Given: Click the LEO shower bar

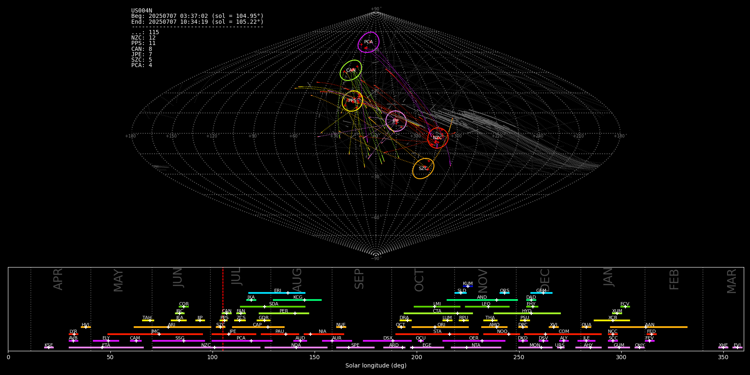Looking at the screenshot, I should pos(487,307).
